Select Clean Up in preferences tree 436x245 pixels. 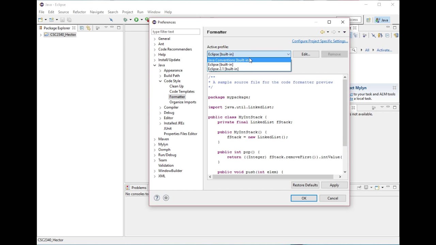(176, 86)
